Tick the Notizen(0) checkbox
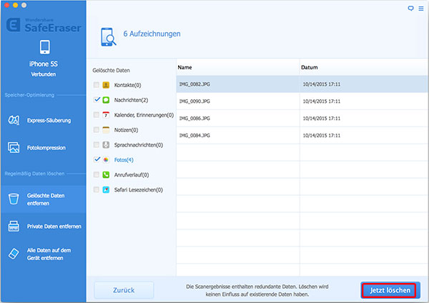 [x=97, y=129]
